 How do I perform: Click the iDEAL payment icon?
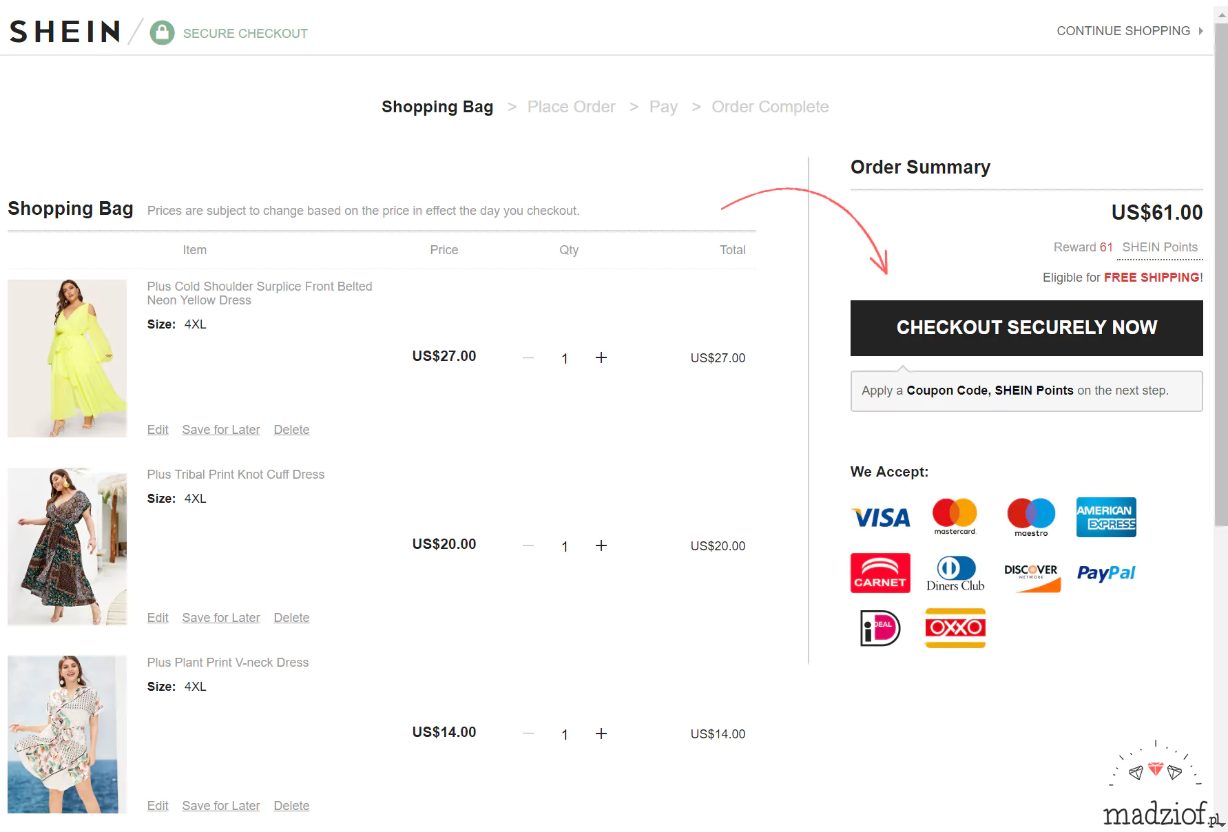880,628
